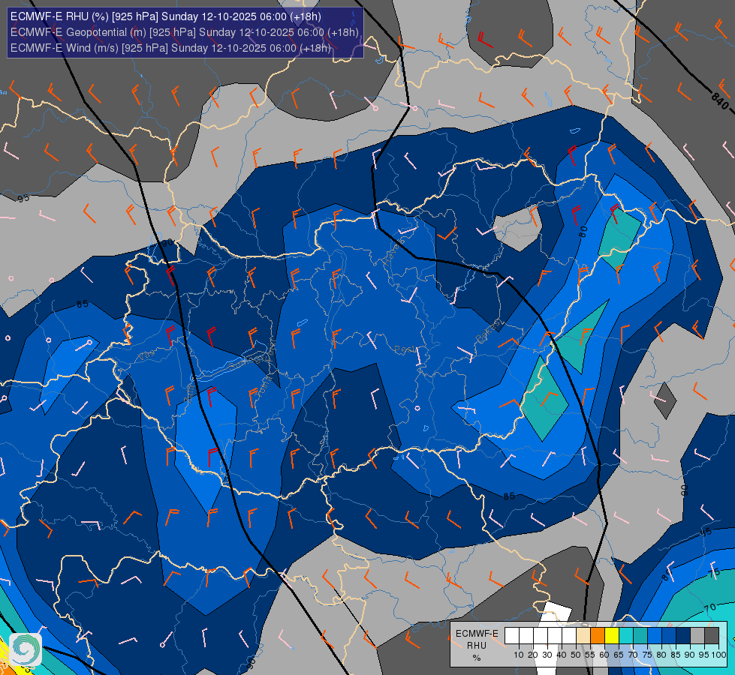This screenshot has width=735, height=675.
Task: Click the 95 contour label at upper left
Action: pyautogui.click(x=23, y=198)
